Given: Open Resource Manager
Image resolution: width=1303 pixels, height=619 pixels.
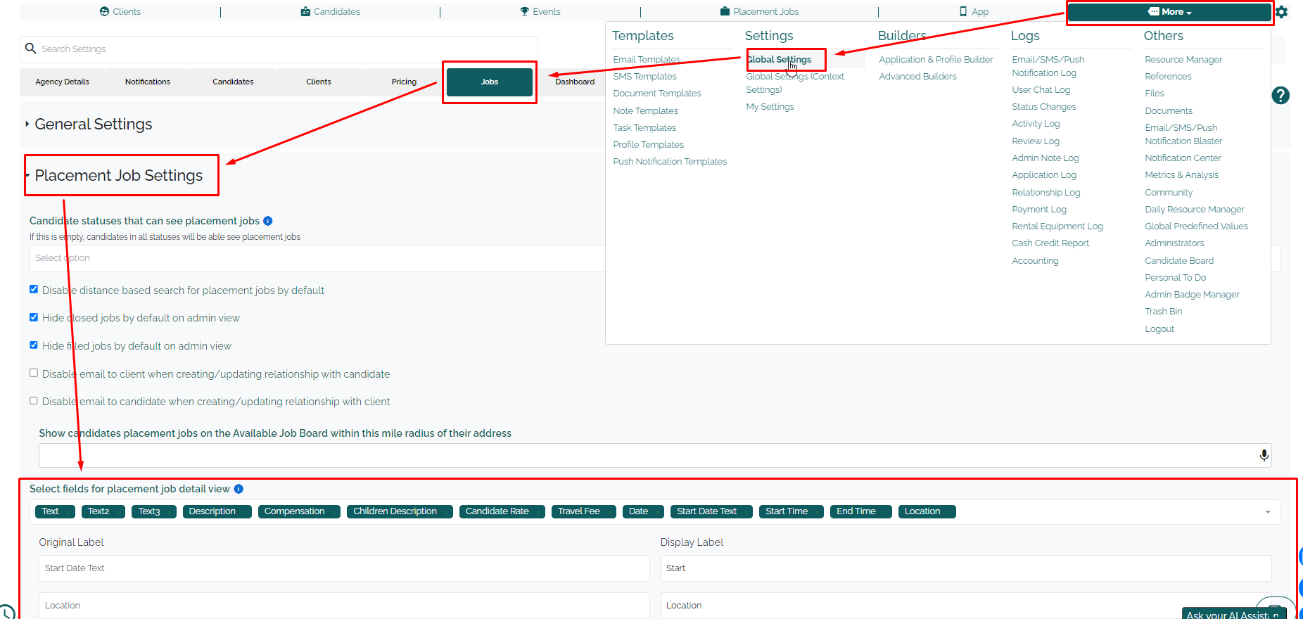Looking at the screenshot, I should pos(1183,60).
